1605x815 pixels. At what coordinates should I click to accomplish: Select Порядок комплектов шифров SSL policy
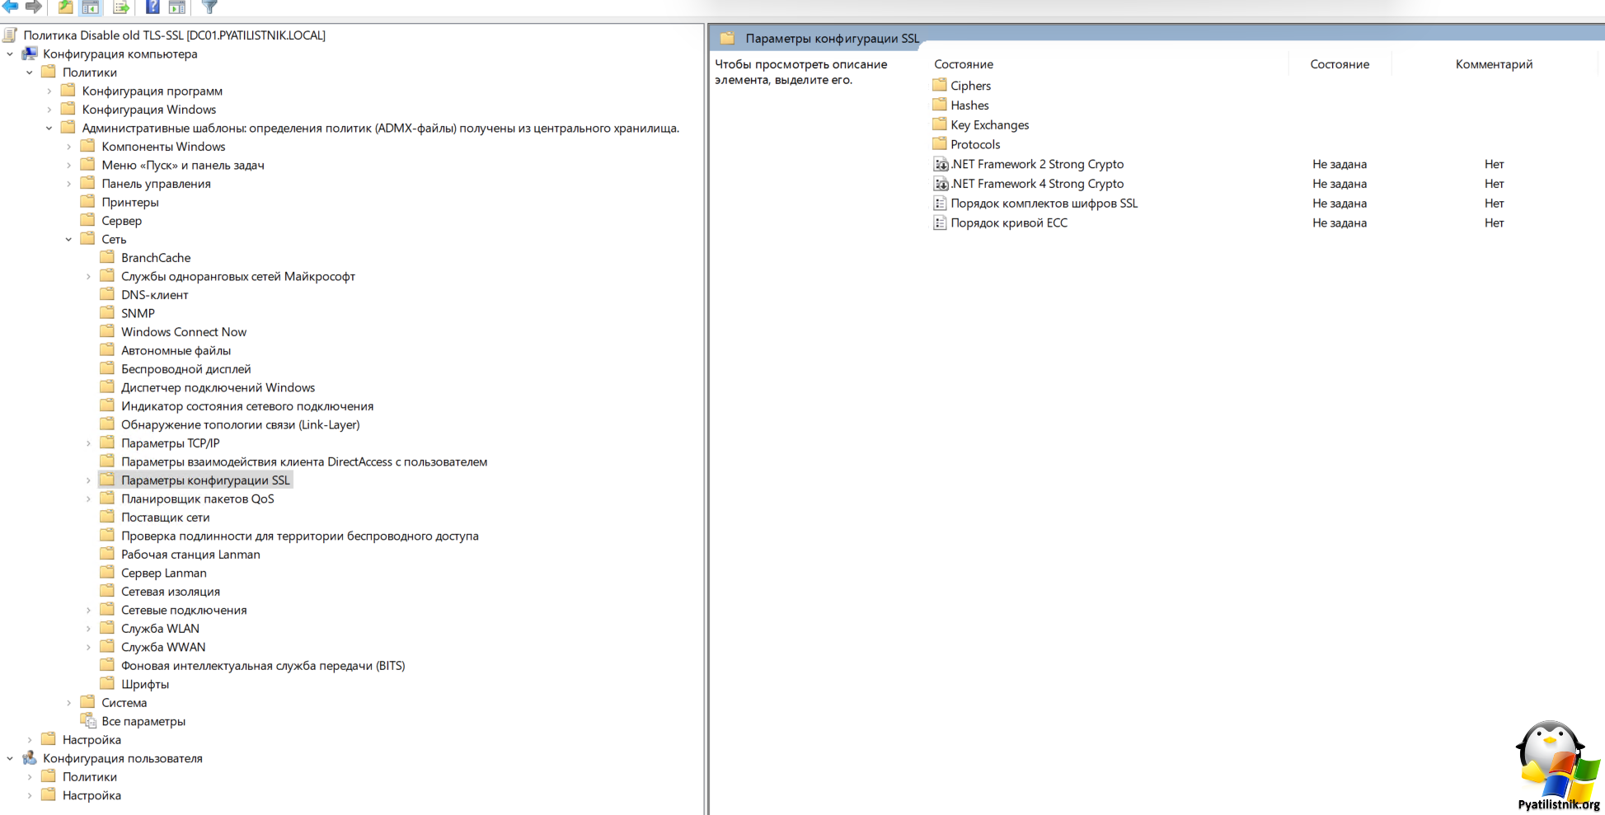pyautogui.click(x=1043, y=204)
